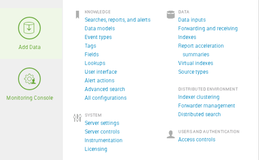This screenshot has width=259, height=160.
Task: Select Forwarding and receiving
Action: tap(208, 29)
